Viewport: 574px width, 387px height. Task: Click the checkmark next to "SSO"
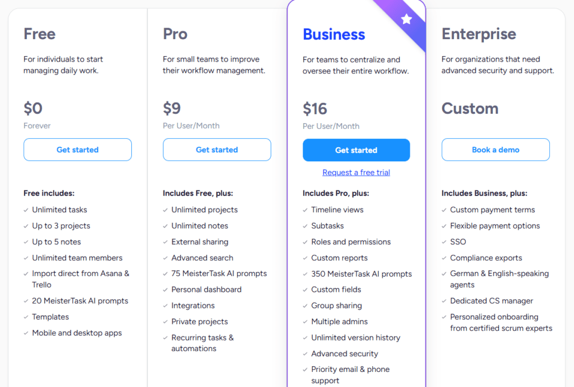445,242
